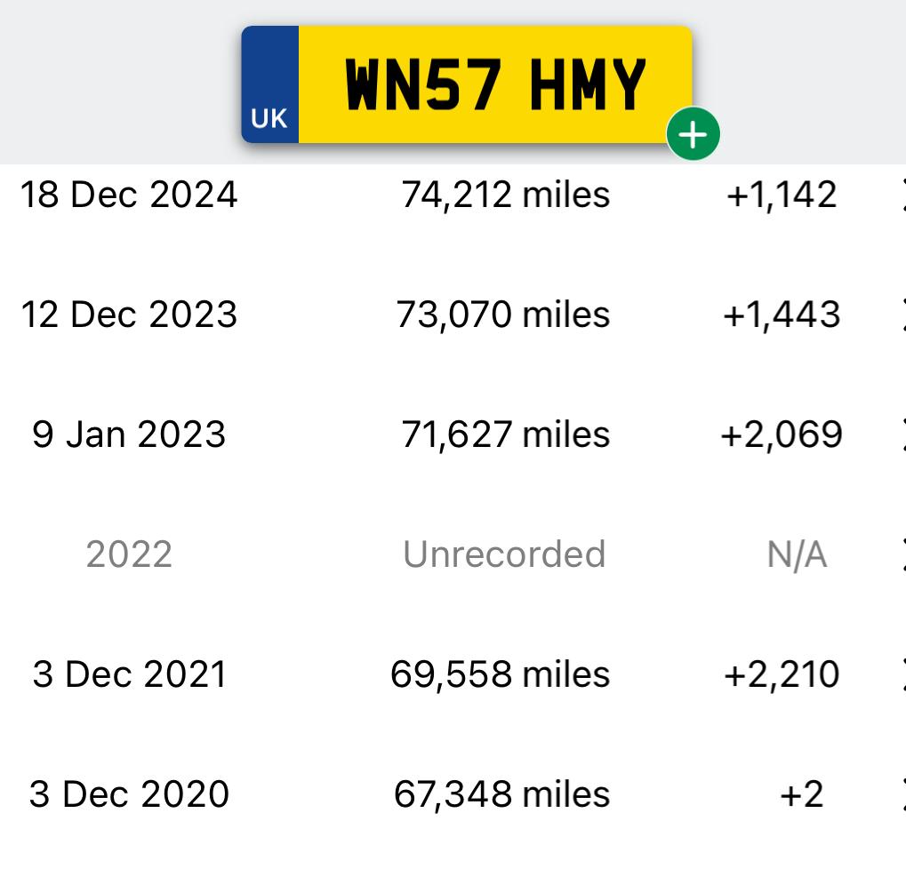Click the 3 Dec 2020 date
This screenshot has width=906, height=869.
click(x=129, y=794)
